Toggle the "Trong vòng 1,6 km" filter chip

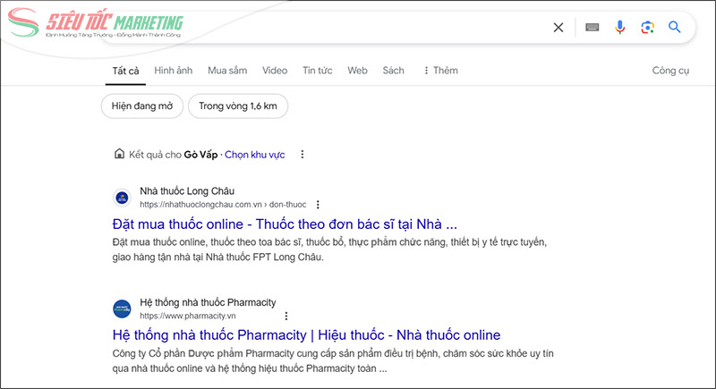coord(238,106)
